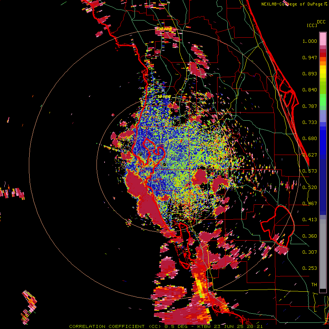
Task: Select the 0.360 scale label
Action: (310, 236)
